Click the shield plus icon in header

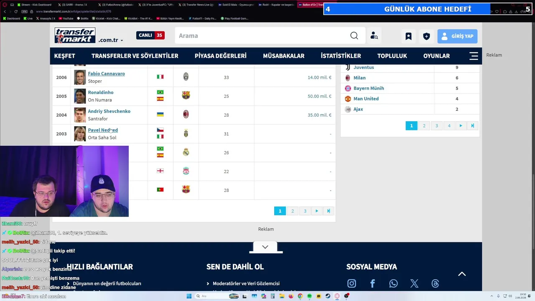pyautogui.click(x=426, y=36)
